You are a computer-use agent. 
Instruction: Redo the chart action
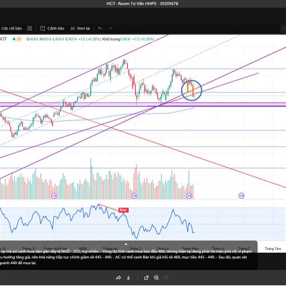click(x=110, y=29)
